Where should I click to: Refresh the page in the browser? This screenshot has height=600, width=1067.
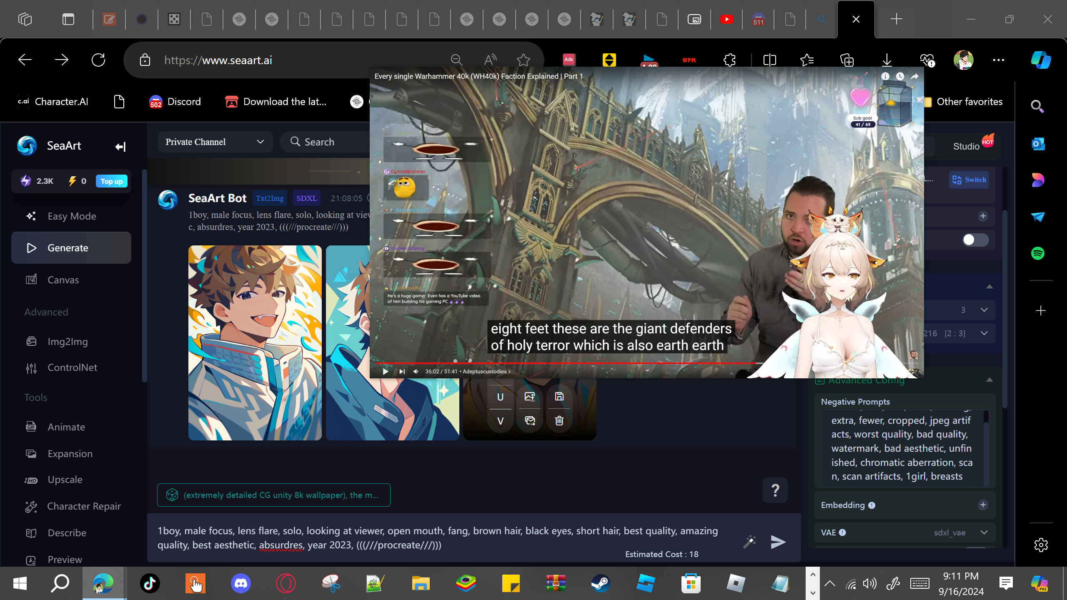pyautogui.click(x=98, y=60)
